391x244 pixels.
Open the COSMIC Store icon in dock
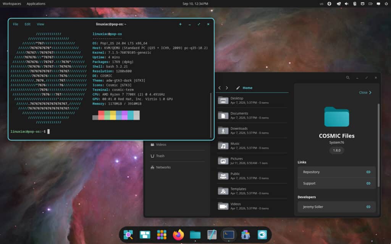246,234
